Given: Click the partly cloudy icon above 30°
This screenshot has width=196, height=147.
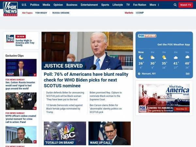Looking at the screenshot, I should pyautogui.click(x=153, y=57).
